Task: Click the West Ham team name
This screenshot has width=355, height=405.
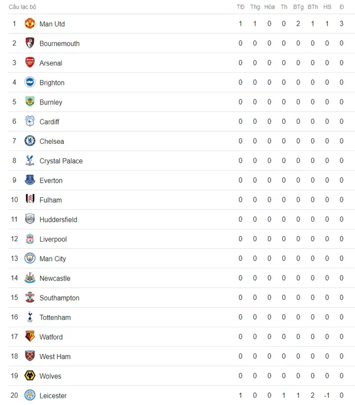Action: pyautogui.click(x=55, y=357)
